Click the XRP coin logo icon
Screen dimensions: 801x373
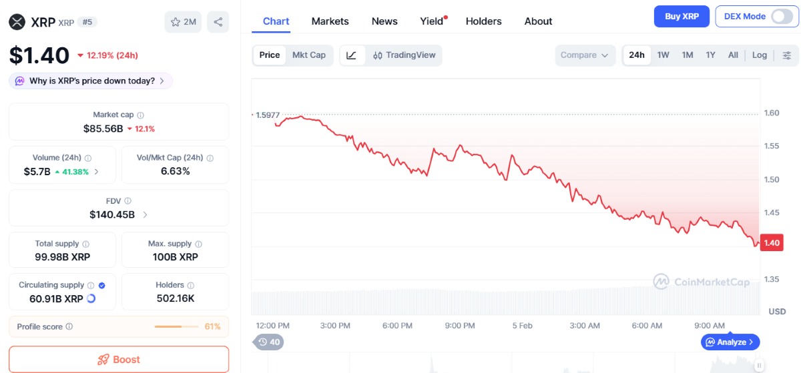coord(17,22)
